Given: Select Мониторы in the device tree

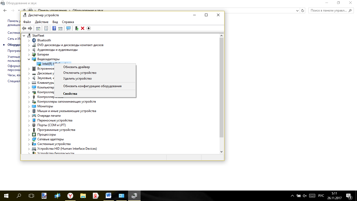Looking at the screenshot, I should click(45, 106).
